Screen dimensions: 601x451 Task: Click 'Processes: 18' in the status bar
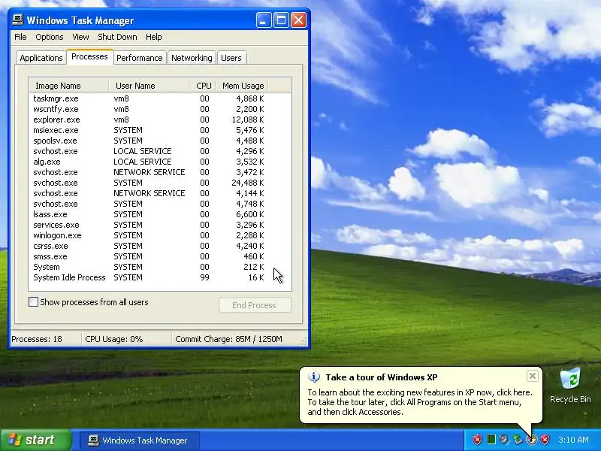37,339
